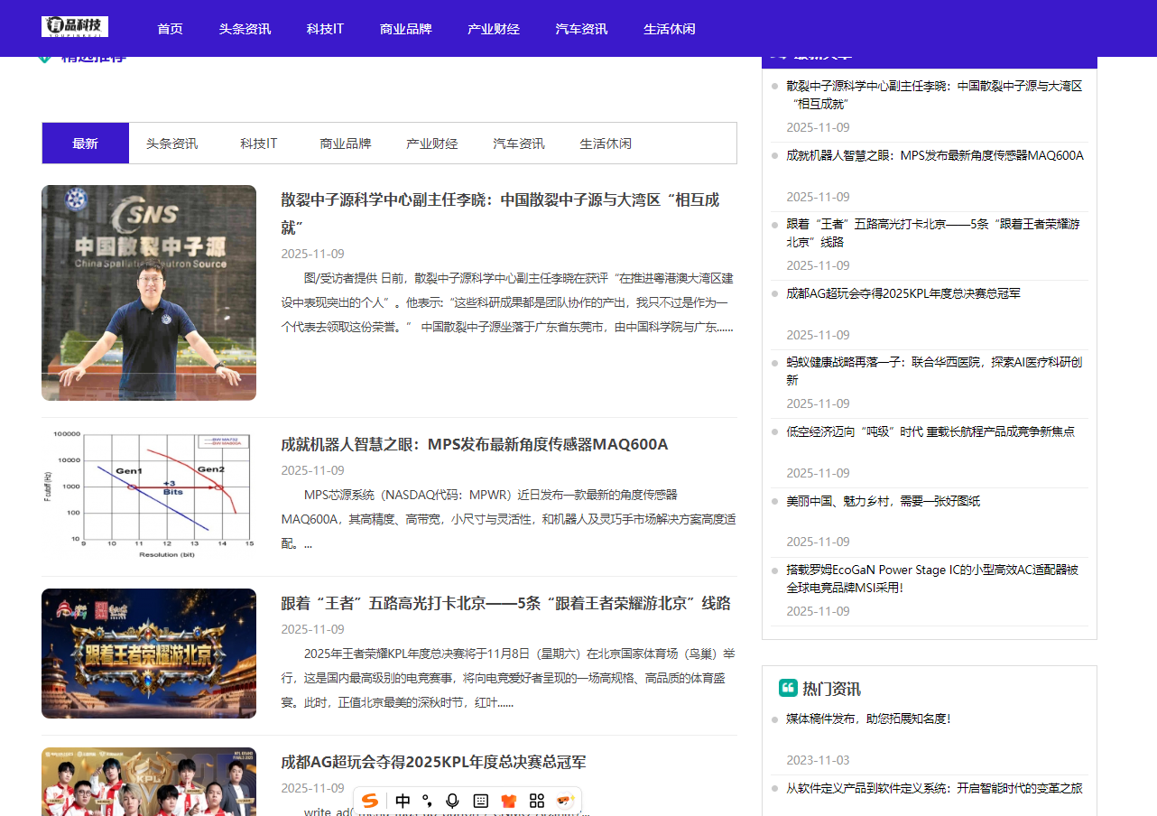This screenshot has width=1157, height=816.
Task: Toggle the IME punctuation mode
Action: [x=427, y=801]
